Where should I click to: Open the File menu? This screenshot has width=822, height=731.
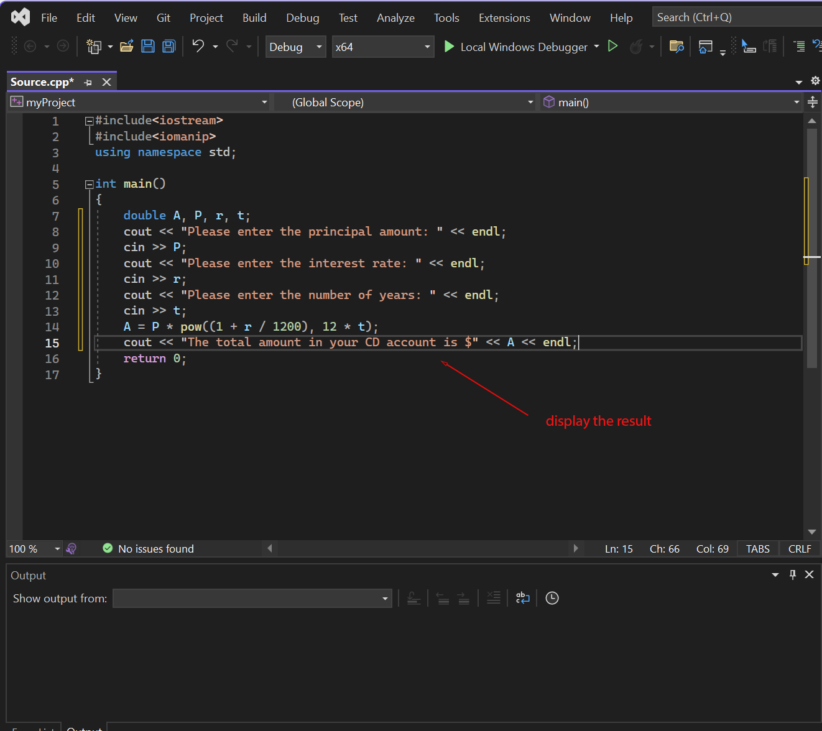coord(49,17)
